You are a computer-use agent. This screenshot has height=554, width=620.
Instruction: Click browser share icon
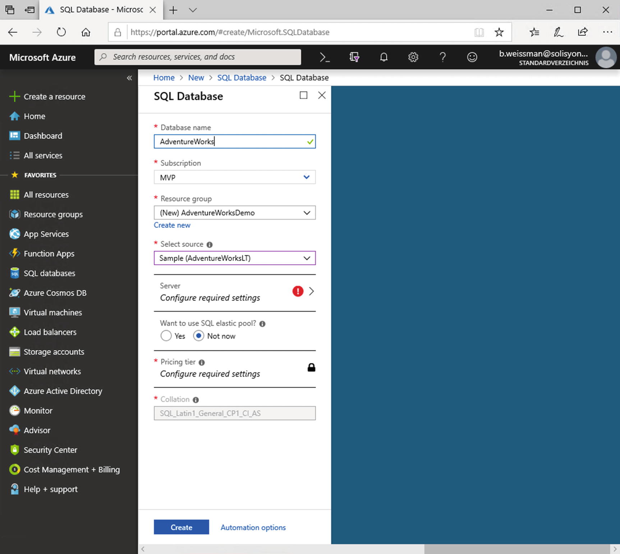coord(583,32)
